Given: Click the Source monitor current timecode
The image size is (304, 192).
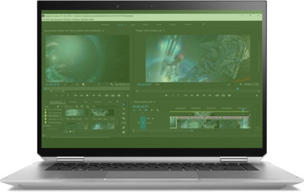Looking at the screenshot, I should tap(53, 84).
